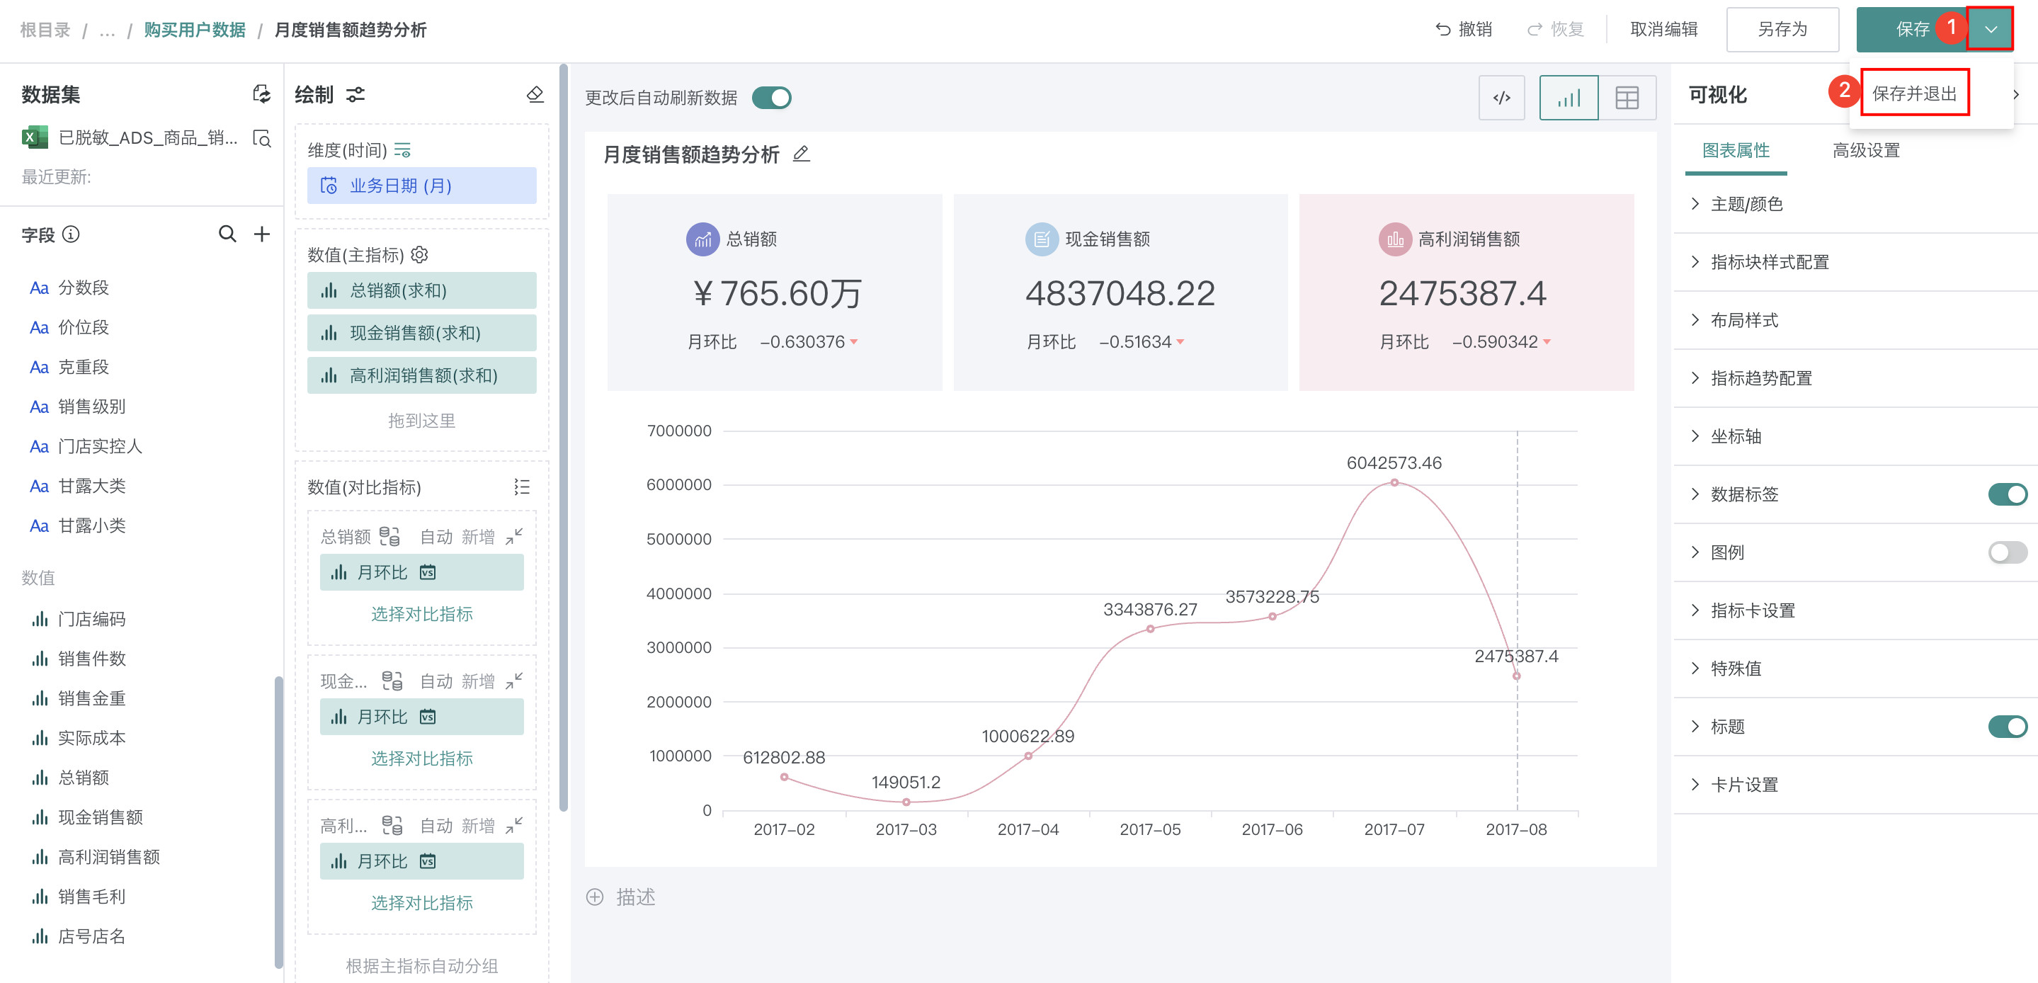Click the code view icon

click(x=1501, y=98)
